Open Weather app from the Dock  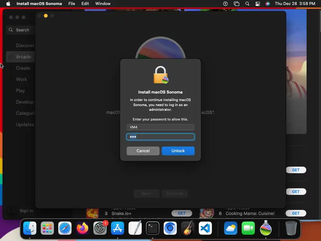tap(231, 228)
